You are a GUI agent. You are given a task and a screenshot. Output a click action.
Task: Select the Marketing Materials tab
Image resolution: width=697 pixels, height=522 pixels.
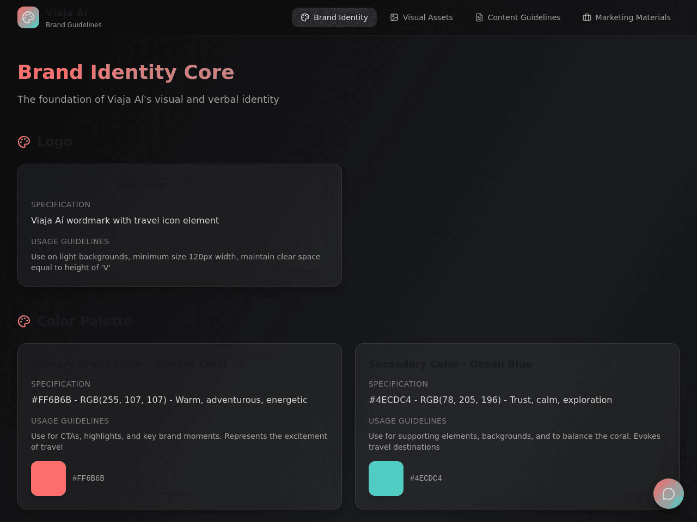tap(627, 17)
